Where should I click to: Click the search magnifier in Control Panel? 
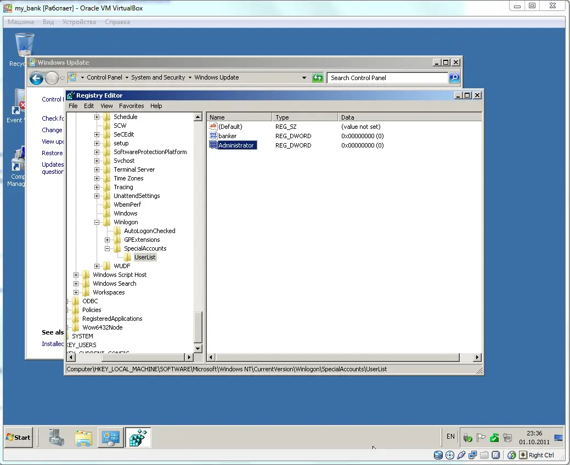coord(454,78)
